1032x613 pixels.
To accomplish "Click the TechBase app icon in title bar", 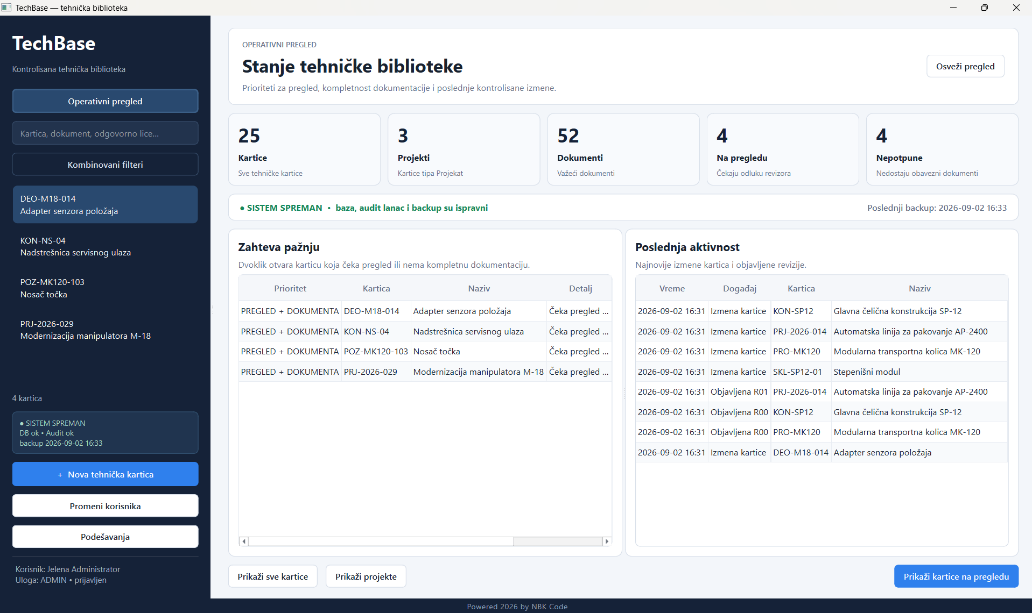I will (x=6, y=8).
